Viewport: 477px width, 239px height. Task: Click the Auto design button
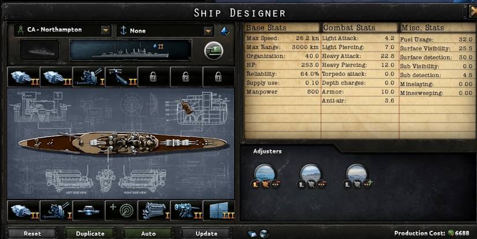[148, 234]
